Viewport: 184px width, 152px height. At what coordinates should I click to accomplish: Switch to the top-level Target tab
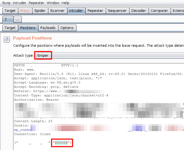tap(10, 11)
